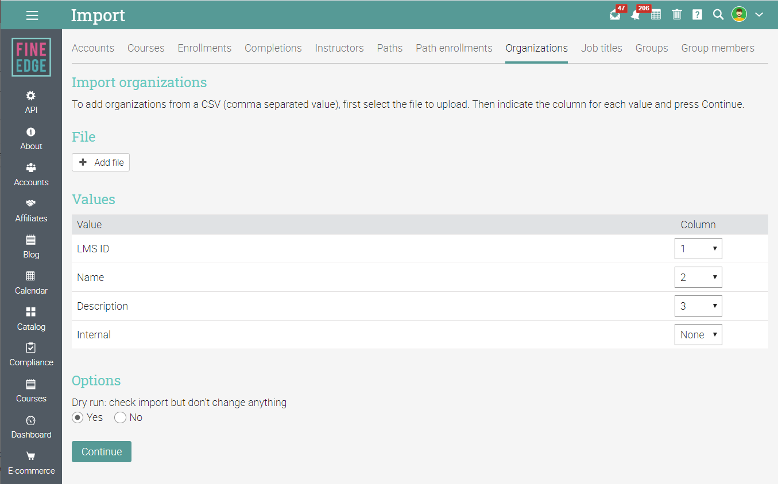Open Compliance in the sidebar
Image resolution: width=778 pixels, height=484 pixels.
tap(31, 354)
